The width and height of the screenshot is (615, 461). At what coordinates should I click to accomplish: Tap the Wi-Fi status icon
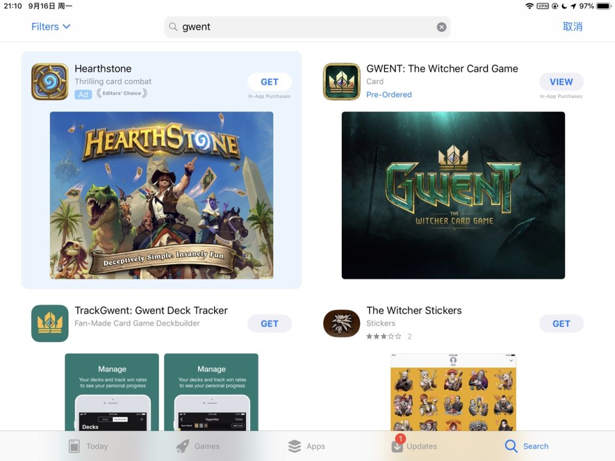(530, 6)
